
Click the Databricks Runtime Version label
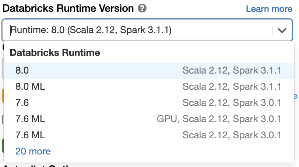click(x=68, y=8)
